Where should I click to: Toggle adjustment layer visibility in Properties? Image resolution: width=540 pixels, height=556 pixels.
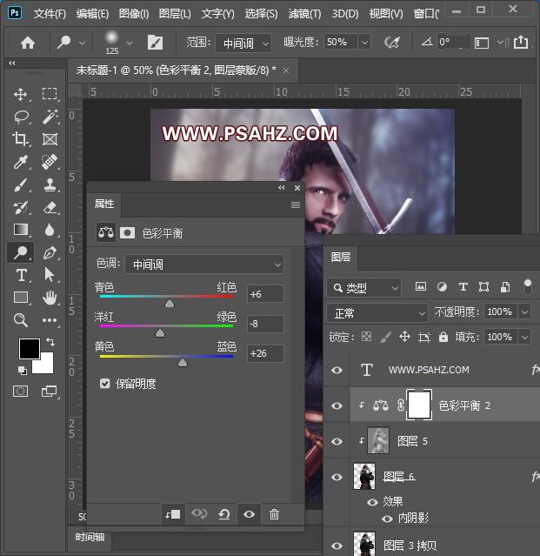(249, 514)
